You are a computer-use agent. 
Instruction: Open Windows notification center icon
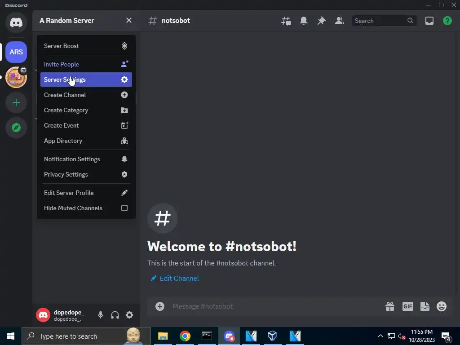pyautogui.click(x=446, y=336)
